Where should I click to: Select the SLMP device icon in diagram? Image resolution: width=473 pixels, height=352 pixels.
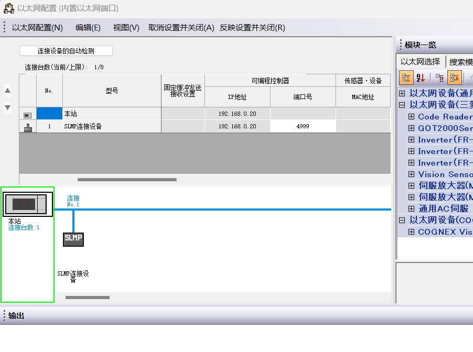[x=73, y=239]
